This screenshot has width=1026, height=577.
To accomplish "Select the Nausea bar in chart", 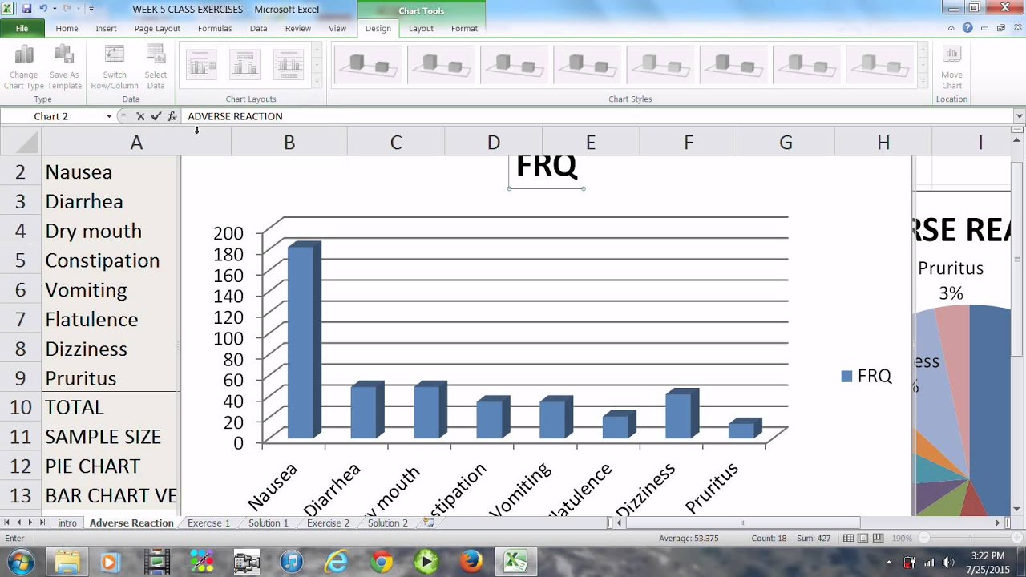I will pos(304,341).
